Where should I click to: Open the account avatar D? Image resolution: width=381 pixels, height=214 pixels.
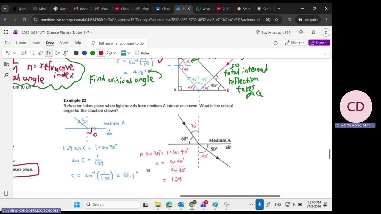(x=326, y=32)
